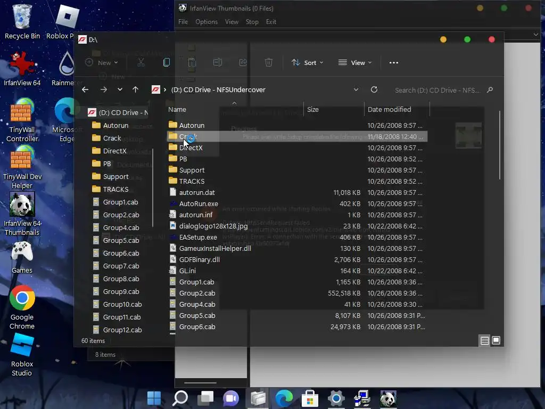Go forward with the right arrow

104,89
